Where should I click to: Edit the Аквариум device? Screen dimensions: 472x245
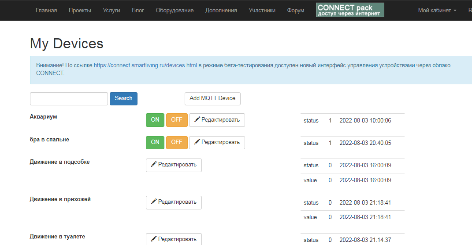[x=217, y=120]
